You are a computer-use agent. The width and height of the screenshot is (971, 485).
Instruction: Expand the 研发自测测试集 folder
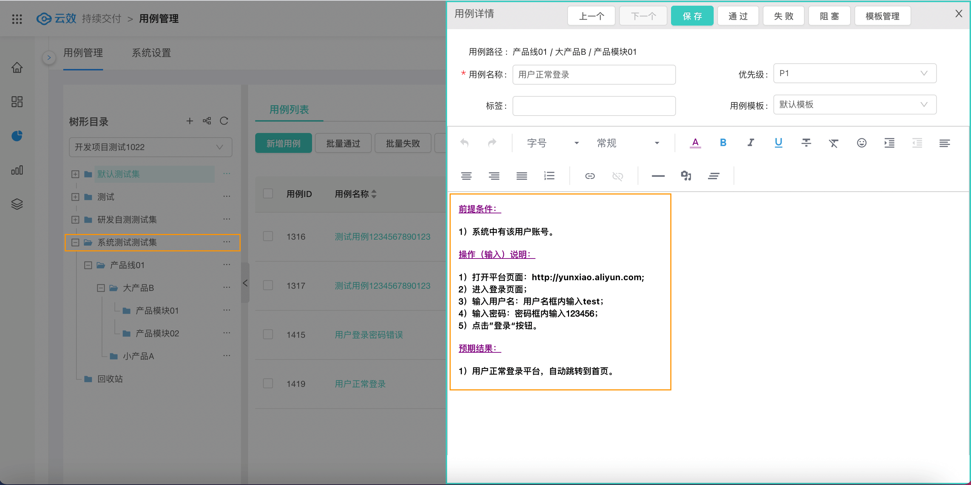[75, 220]
